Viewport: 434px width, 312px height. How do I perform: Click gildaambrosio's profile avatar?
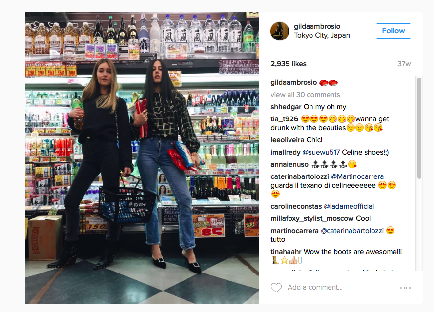(x=280, y=31)
